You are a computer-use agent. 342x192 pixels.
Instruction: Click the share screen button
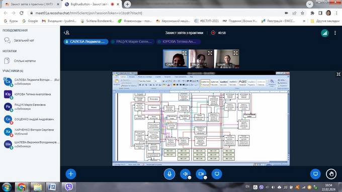coord(217,174)
